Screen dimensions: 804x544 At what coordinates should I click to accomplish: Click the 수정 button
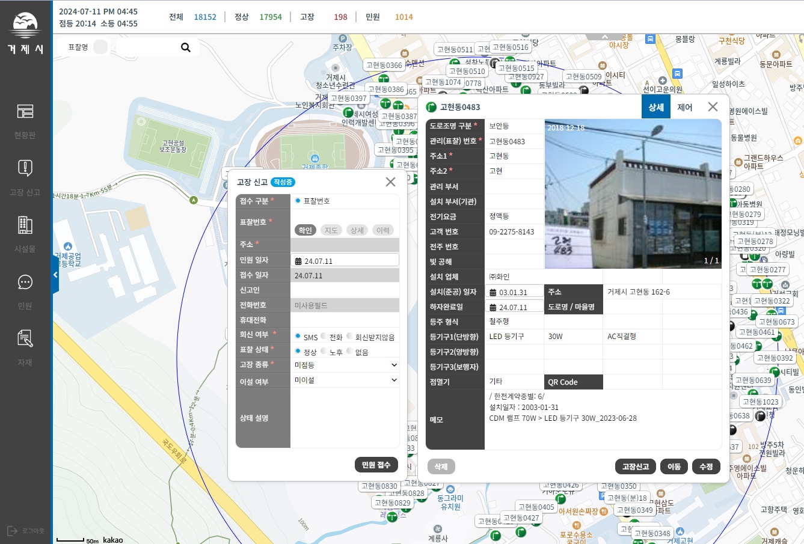click(706, 466)
